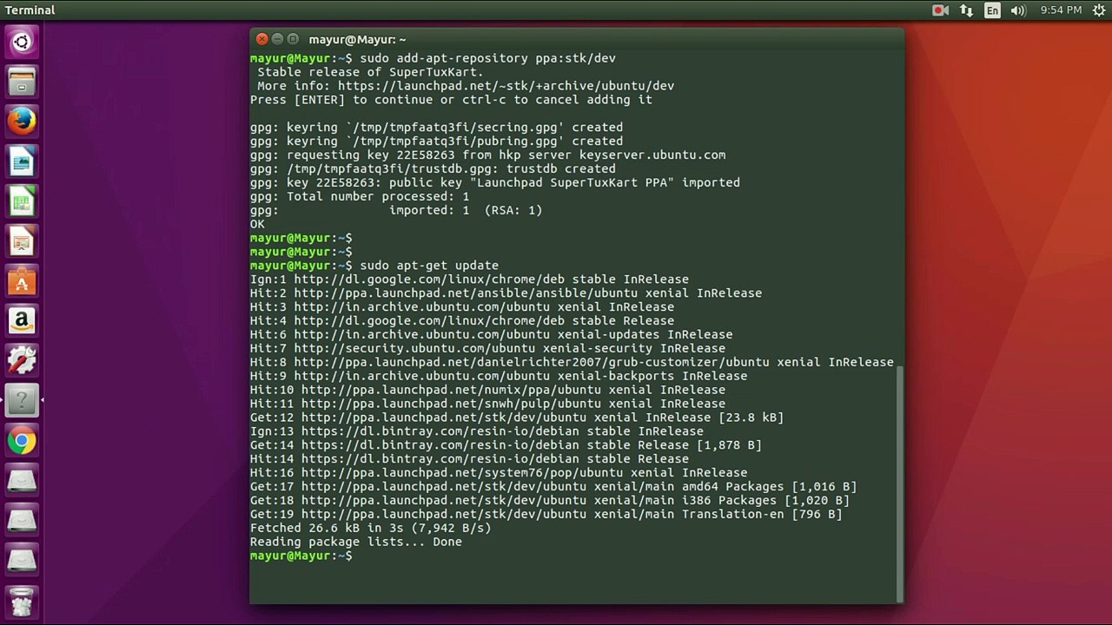
Task: Click the 'Get:14' bintray Release line
Action: 506,446
